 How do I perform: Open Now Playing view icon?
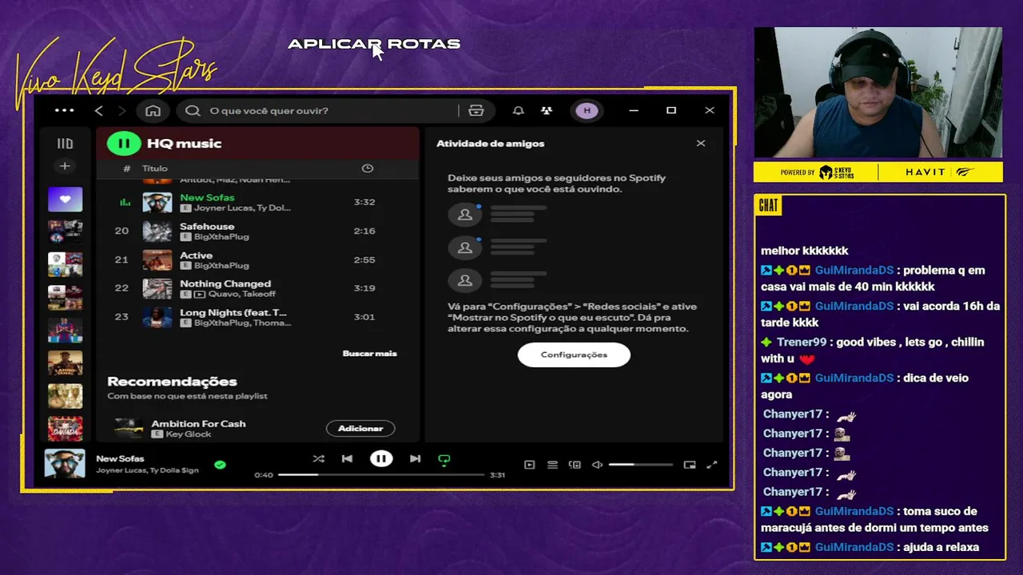point(529,465)
